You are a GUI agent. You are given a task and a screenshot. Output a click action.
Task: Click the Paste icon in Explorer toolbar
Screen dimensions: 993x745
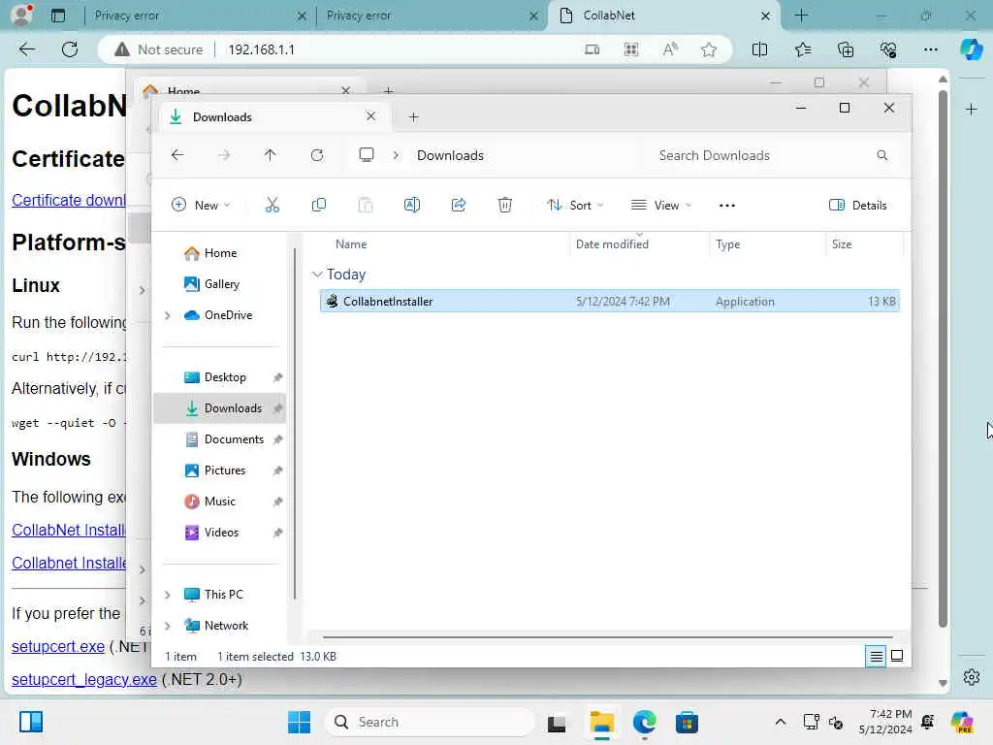[366, 205]
